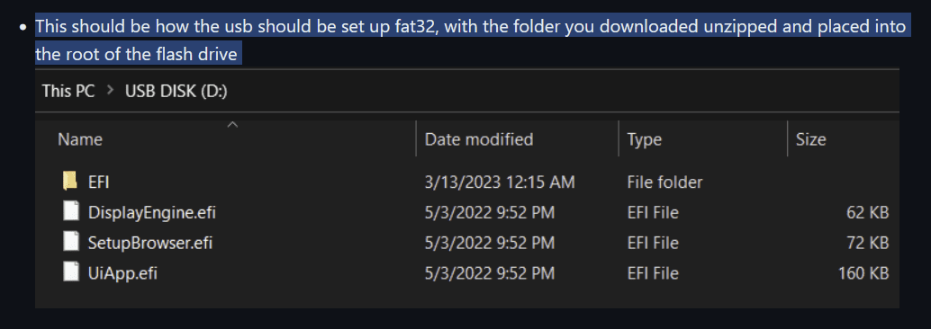Click the SetupBrowser.efi file icon

point(71,242)
